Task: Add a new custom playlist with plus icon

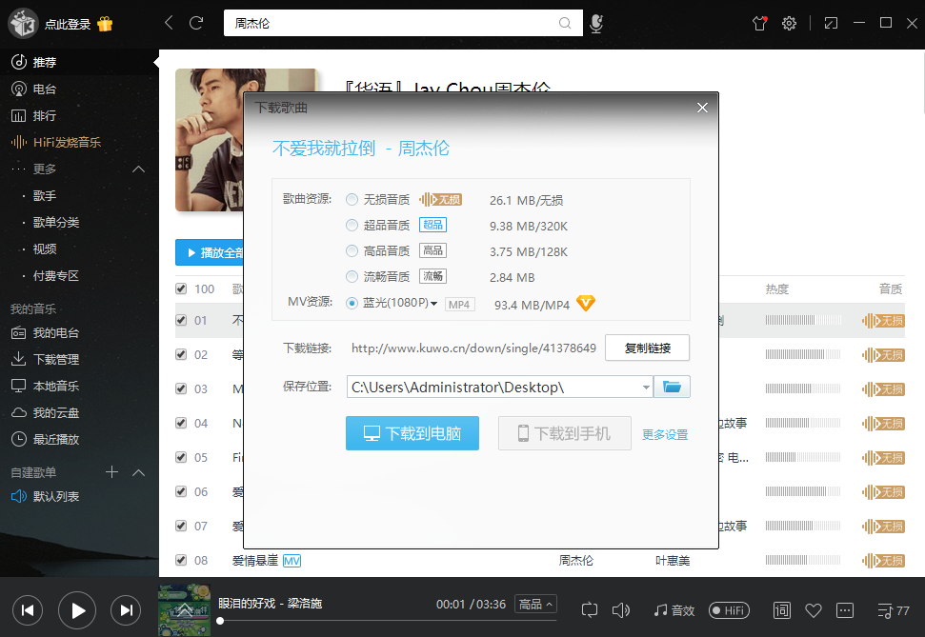Action: 111,472
